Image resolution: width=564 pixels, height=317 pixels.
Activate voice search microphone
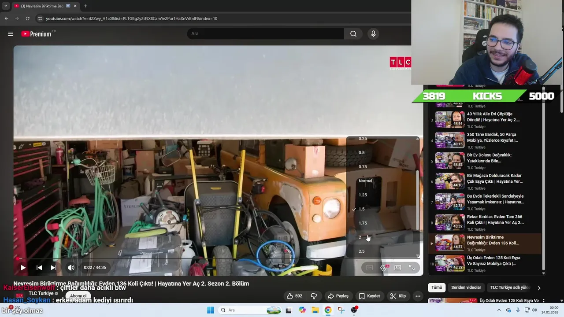(x=373, y=34)
